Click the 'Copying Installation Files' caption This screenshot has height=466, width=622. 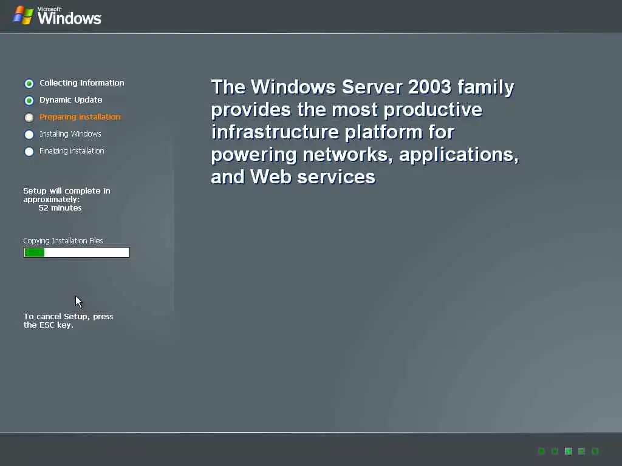point(63,240)
